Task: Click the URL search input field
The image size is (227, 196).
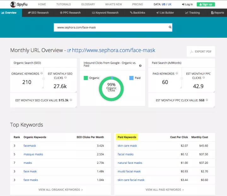Action: point(110,27)
